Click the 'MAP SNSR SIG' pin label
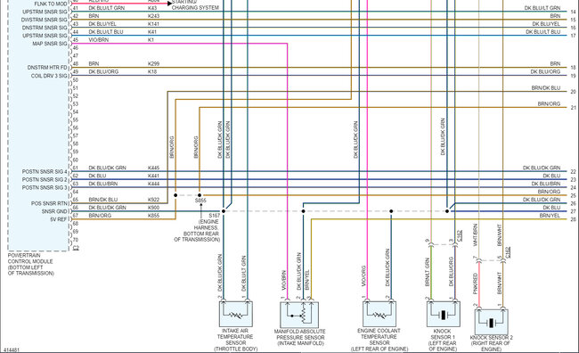This screenshot has height=353, width=579. click(x=50, y=44)
